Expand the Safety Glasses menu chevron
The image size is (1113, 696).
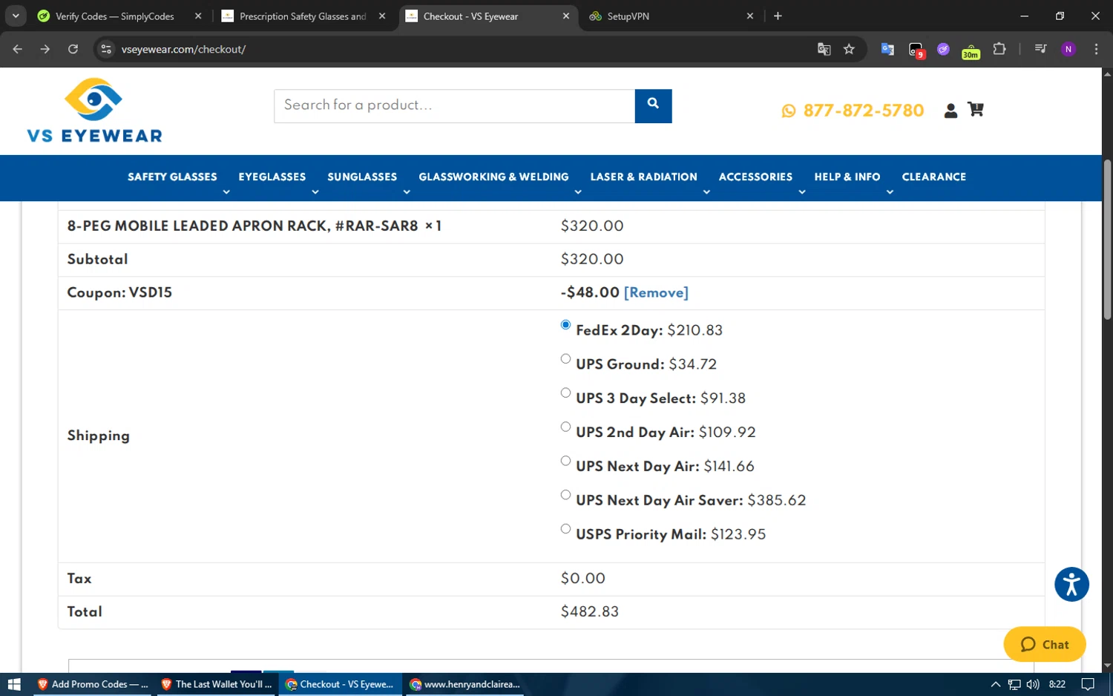pos(226,192)
